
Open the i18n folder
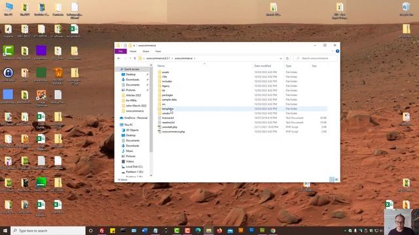click(x=164, y=77)
